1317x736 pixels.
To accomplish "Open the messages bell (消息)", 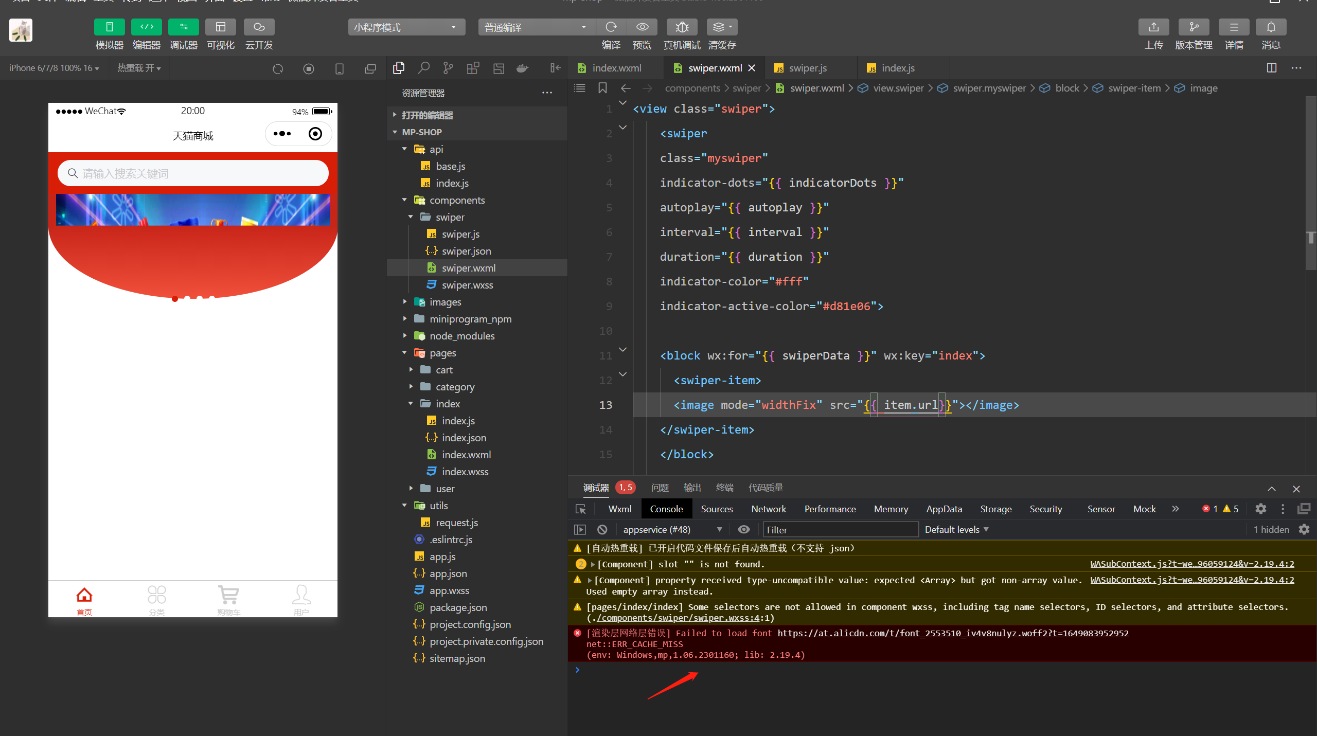I will click(1271, 27).
